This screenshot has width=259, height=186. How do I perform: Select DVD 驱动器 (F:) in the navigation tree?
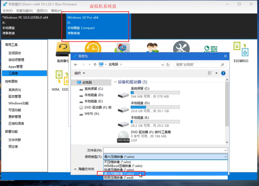tap(95, 108)
